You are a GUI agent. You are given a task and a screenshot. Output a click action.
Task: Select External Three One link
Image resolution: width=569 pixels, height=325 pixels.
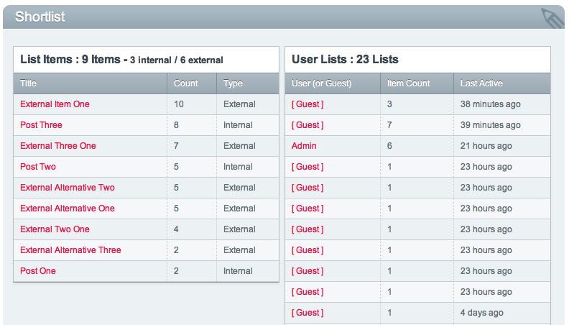point(57,146)
